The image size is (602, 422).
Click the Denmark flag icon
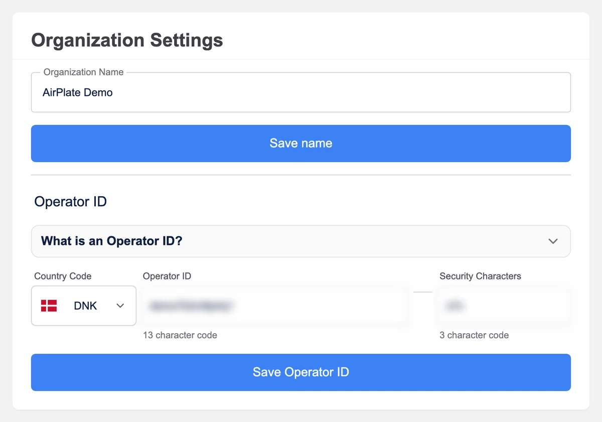point(49,306)
